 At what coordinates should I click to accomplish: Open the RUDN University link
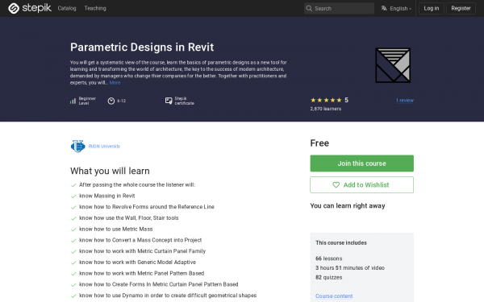[x=104, y=146]
